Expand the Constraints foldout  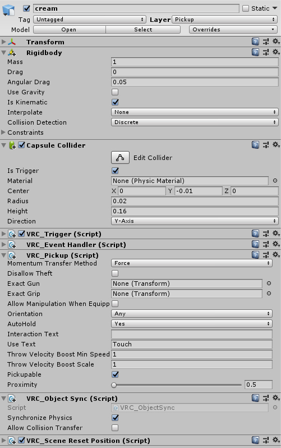click(3, 132)
